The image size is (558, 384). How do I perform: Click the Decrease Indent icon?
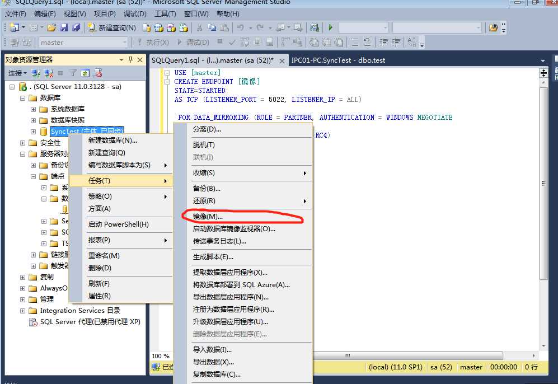click(383, 43)
